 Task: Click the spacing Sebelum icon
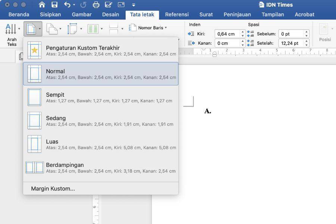[250, 34]
